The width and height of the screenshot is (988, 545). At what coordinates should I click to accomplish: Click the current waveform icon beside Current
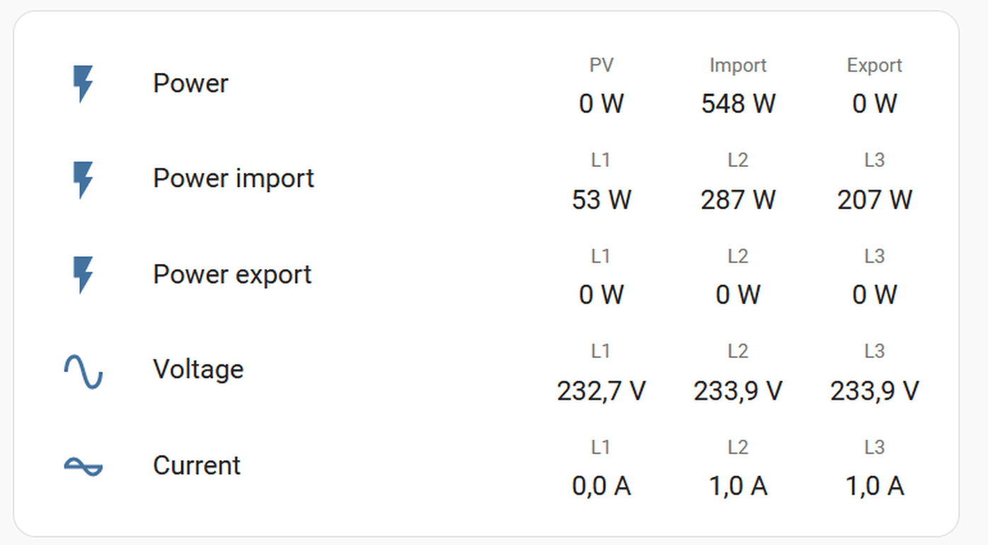tap(84, 466)
